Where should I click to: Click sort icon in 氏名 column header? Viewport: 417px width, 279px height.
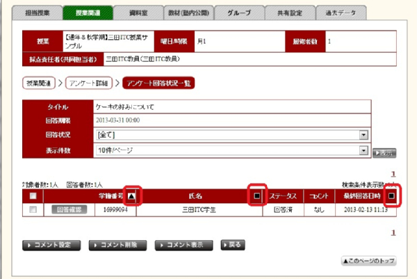pos(256,198)
